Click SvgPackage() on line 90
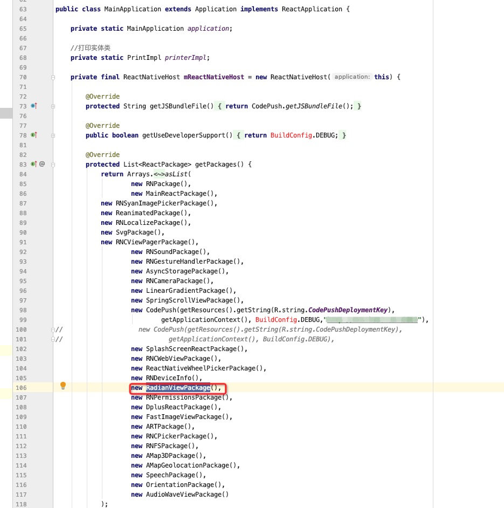This screenshot has width=504, height=508. pos(139,232)
